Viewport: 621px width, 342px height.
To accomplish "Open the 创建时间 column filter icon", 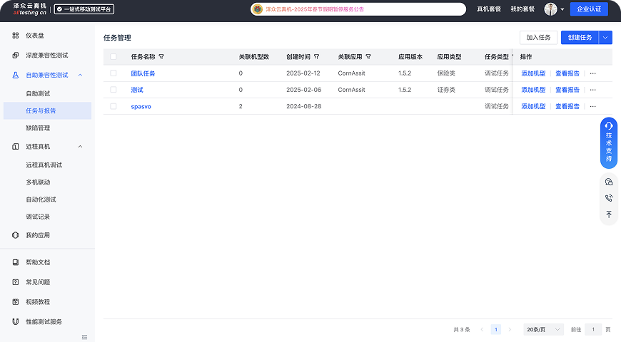I will coord(316,57).
